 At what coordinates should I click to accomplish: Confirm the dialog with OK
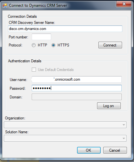pos(89,150)
